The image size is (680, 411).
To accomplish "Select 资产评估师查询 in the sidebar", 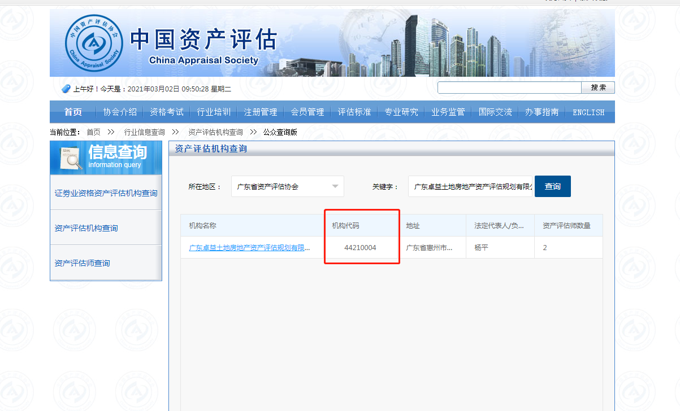I will pos(83,263).
